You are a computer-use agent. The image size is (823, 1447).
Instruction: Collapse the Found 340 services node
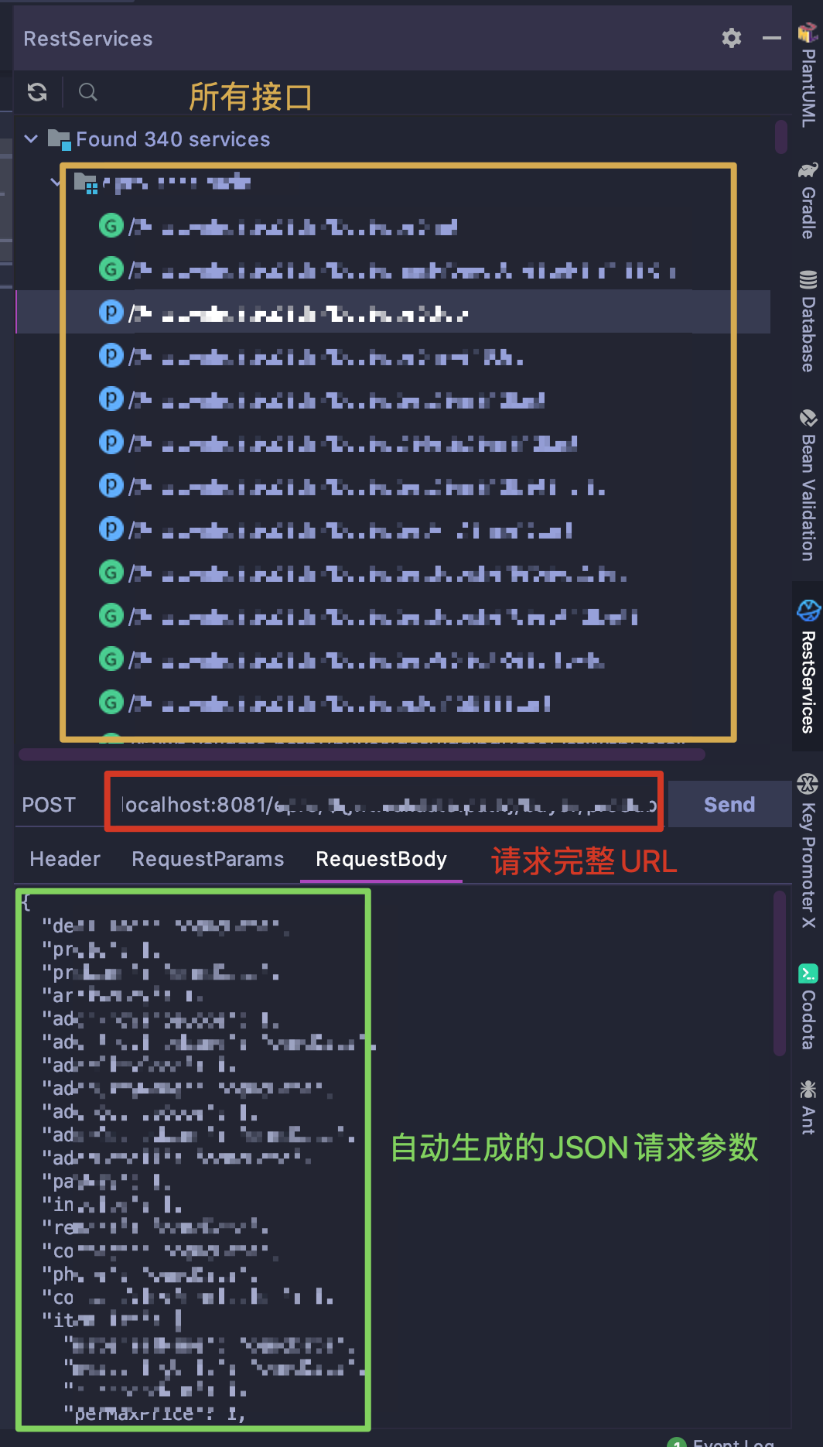click(32, 139)
